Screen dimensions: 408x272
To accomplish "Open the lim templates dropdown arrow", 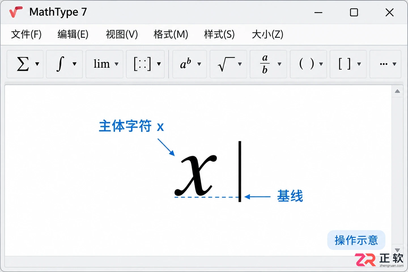I will tap(116, 64).
